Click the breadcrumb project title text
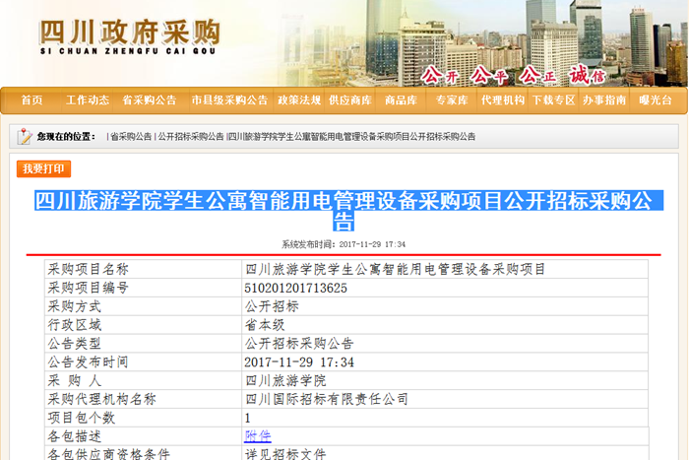 point(352,137)
